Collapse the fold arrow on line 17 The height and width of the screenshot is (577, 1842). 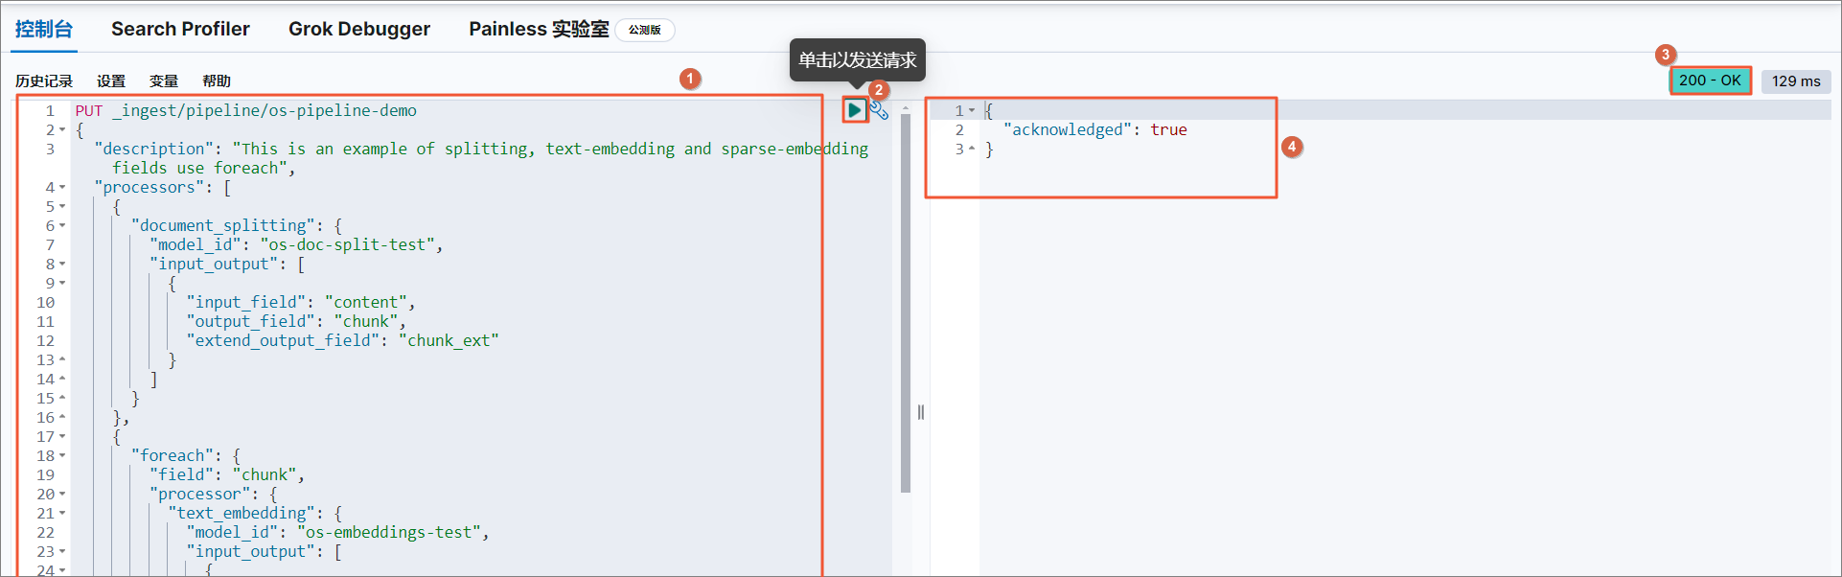(62, 437)
